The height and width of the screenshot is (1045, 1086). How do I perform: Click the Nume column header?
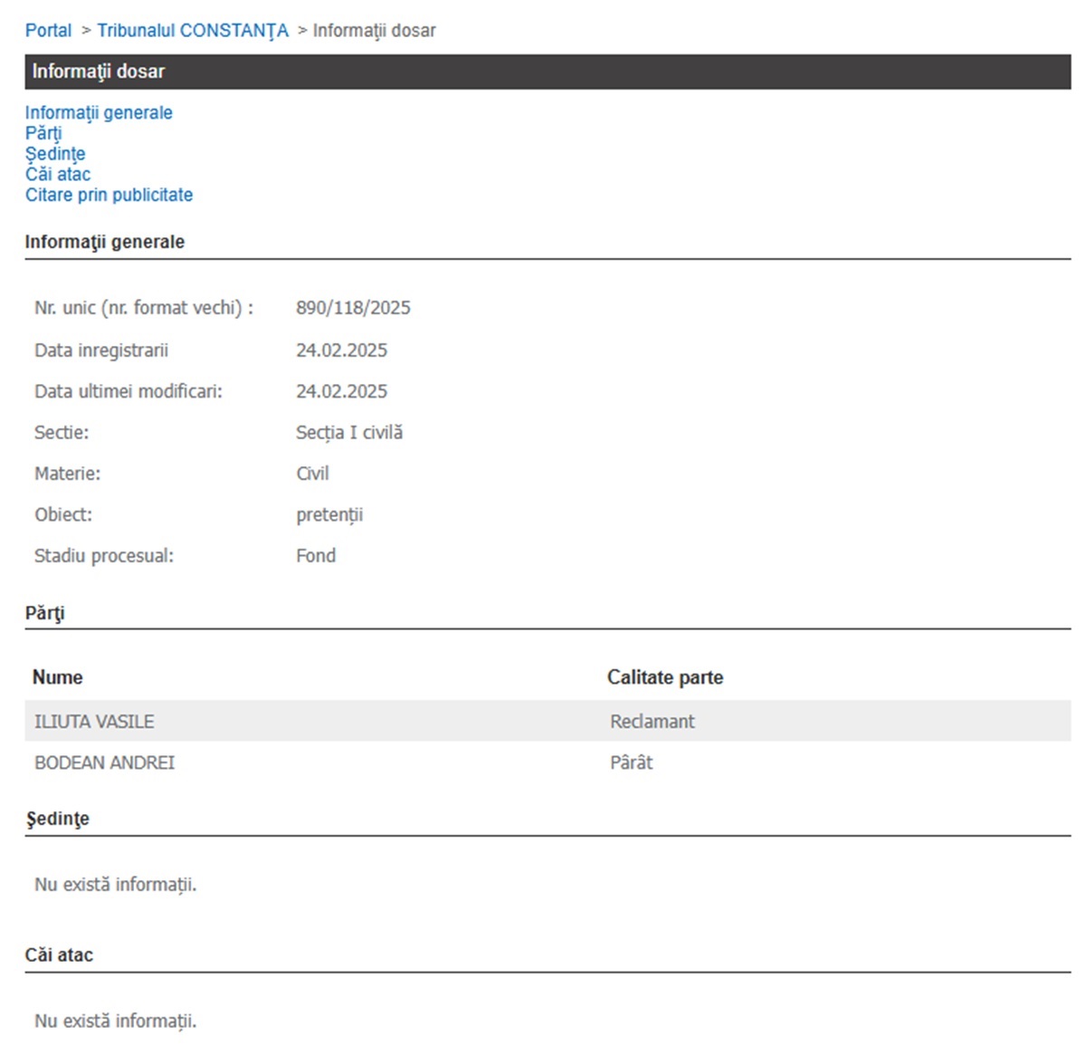57,677
